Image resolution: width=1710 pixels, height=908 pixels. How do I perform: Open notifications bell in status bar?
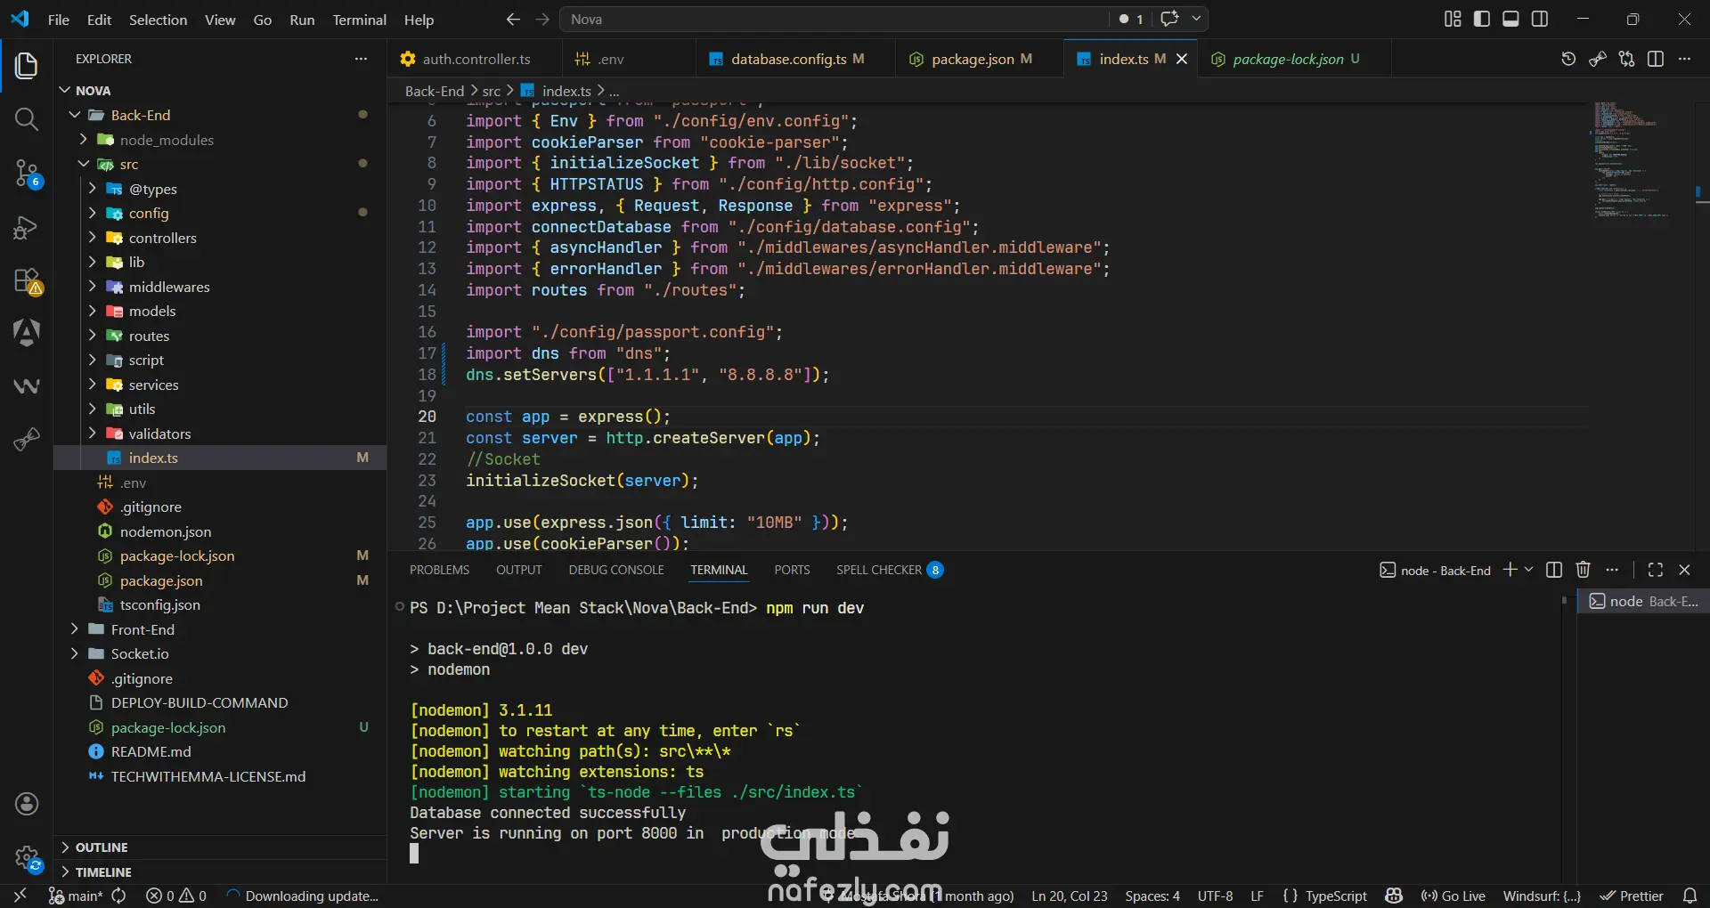1690,896
